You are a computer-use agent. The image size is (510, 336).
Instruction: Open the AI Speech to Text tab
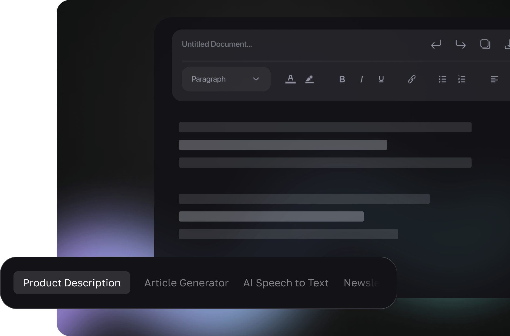tap(286, 283)
